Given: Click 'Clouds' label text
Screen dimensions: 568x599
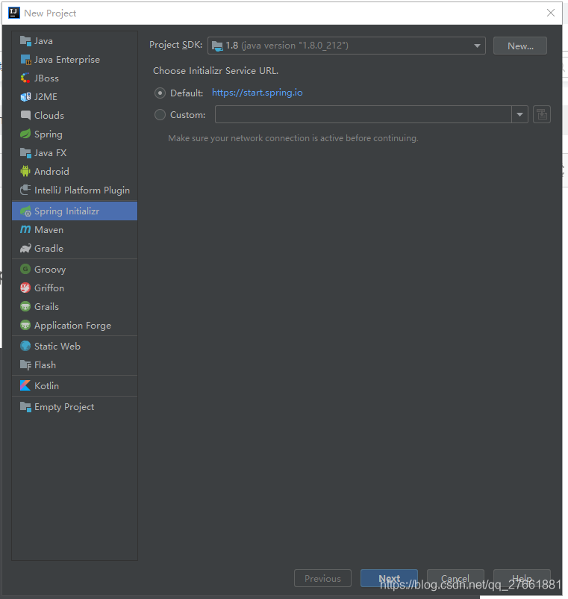Looking at the screenshot, I should coord(49,115).
